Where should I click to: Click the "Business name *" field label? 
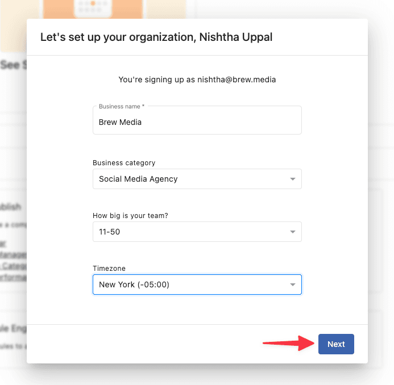122,106
